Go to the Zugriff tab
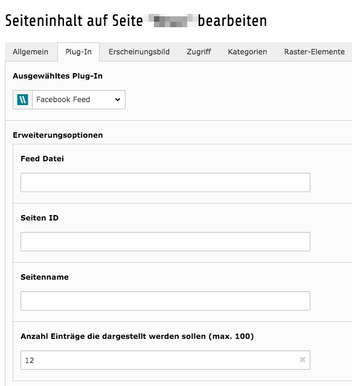 199,52
